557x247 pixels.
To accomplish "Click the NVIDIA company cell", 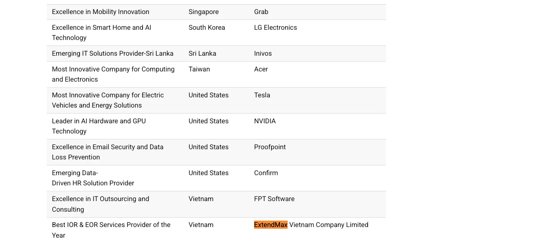I will (265, 121).
